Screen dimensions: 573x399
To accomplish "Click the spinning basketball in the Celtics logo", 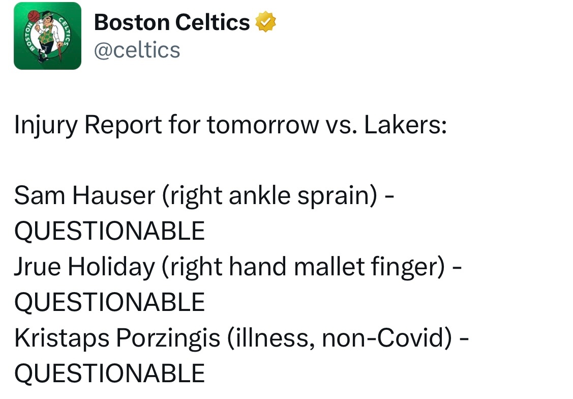I will coord(34,16).
